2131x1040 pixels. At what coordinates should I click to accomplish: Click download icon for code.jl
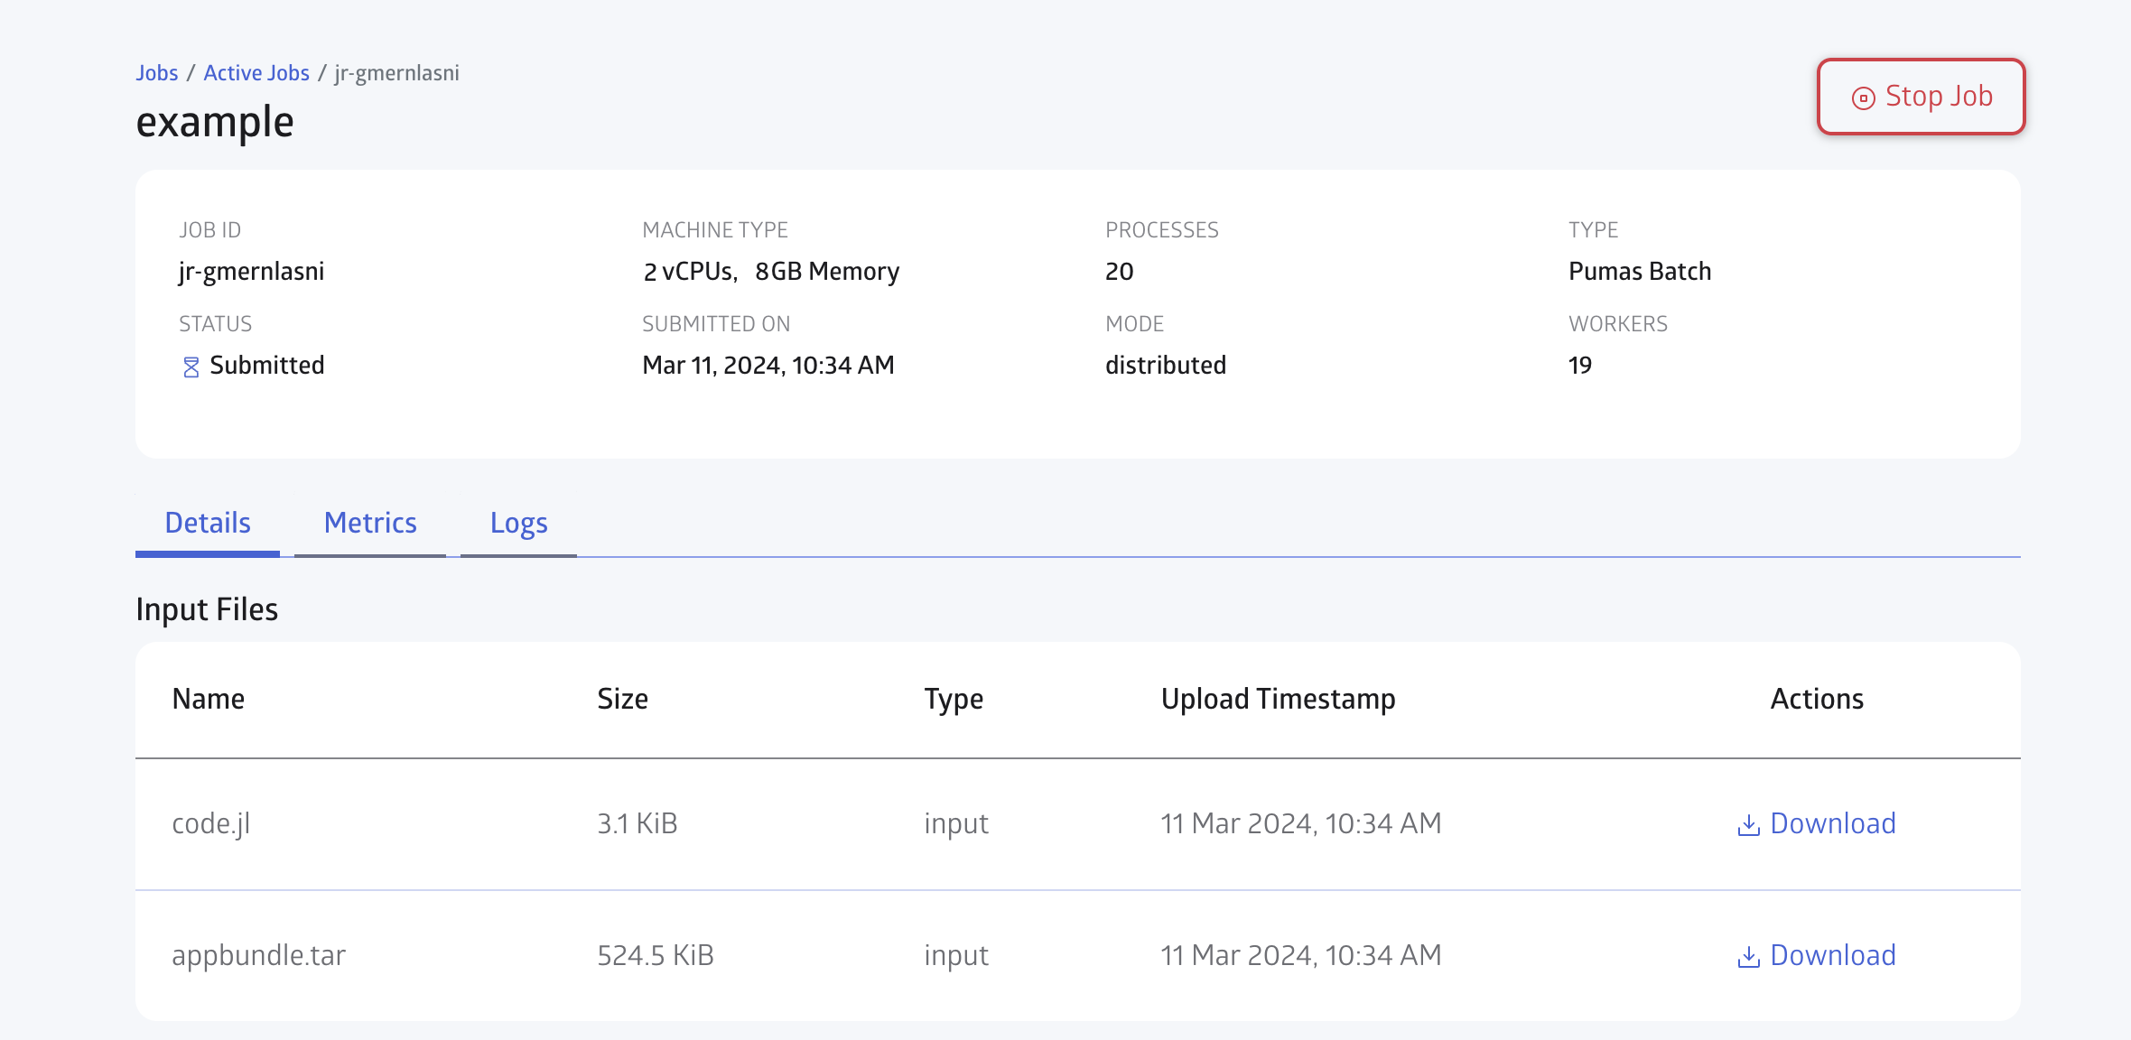pos(1748,825)
